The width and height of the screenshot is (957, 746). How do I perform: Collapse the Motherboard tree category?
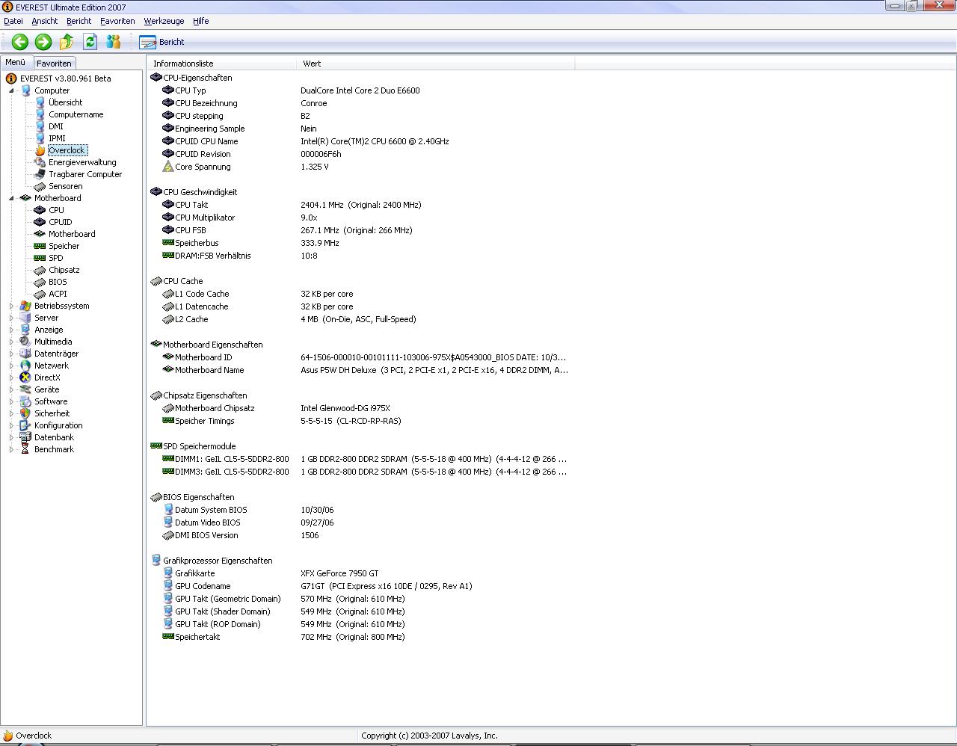point(11,198)
